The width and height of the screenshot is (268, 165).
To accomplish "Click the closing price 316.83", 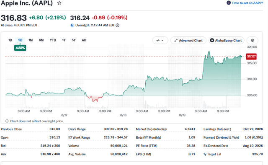I will [14, 18].
